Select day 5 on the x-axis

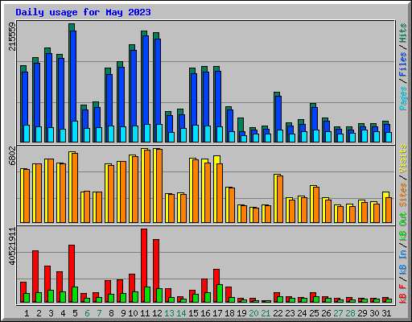(x=75, y=313)
